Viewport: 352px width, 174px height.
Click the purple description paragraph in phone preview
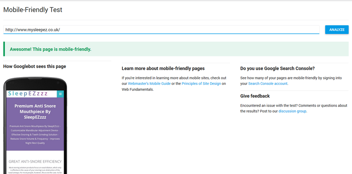(35, 135)
